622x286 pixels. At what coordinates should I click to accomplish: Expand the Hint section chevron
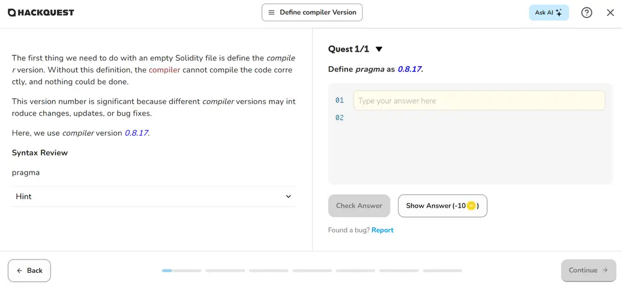(x=289, y=197)
